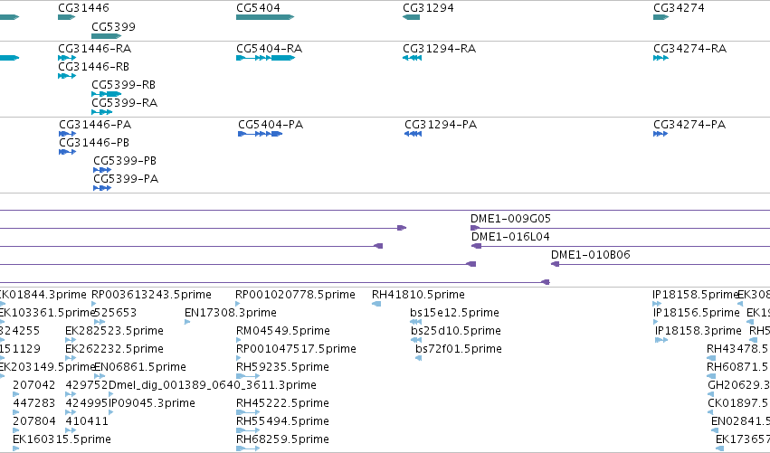Screen dimensions: 770x453
Task: Select the RH59235.5prime EST glyph
Action: tap(248, 376)
